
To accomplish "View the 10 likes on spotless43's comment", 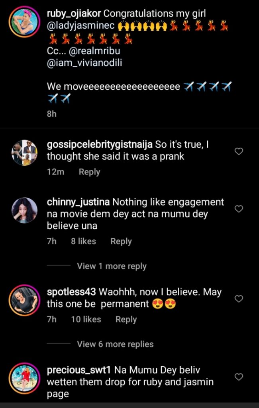I will [x=86, y=320].
